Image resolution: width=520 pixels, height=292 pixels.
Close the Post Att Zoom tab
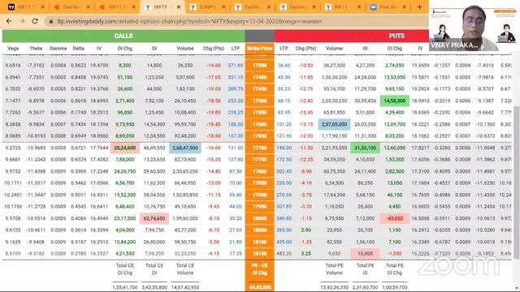tap(404, 7)
